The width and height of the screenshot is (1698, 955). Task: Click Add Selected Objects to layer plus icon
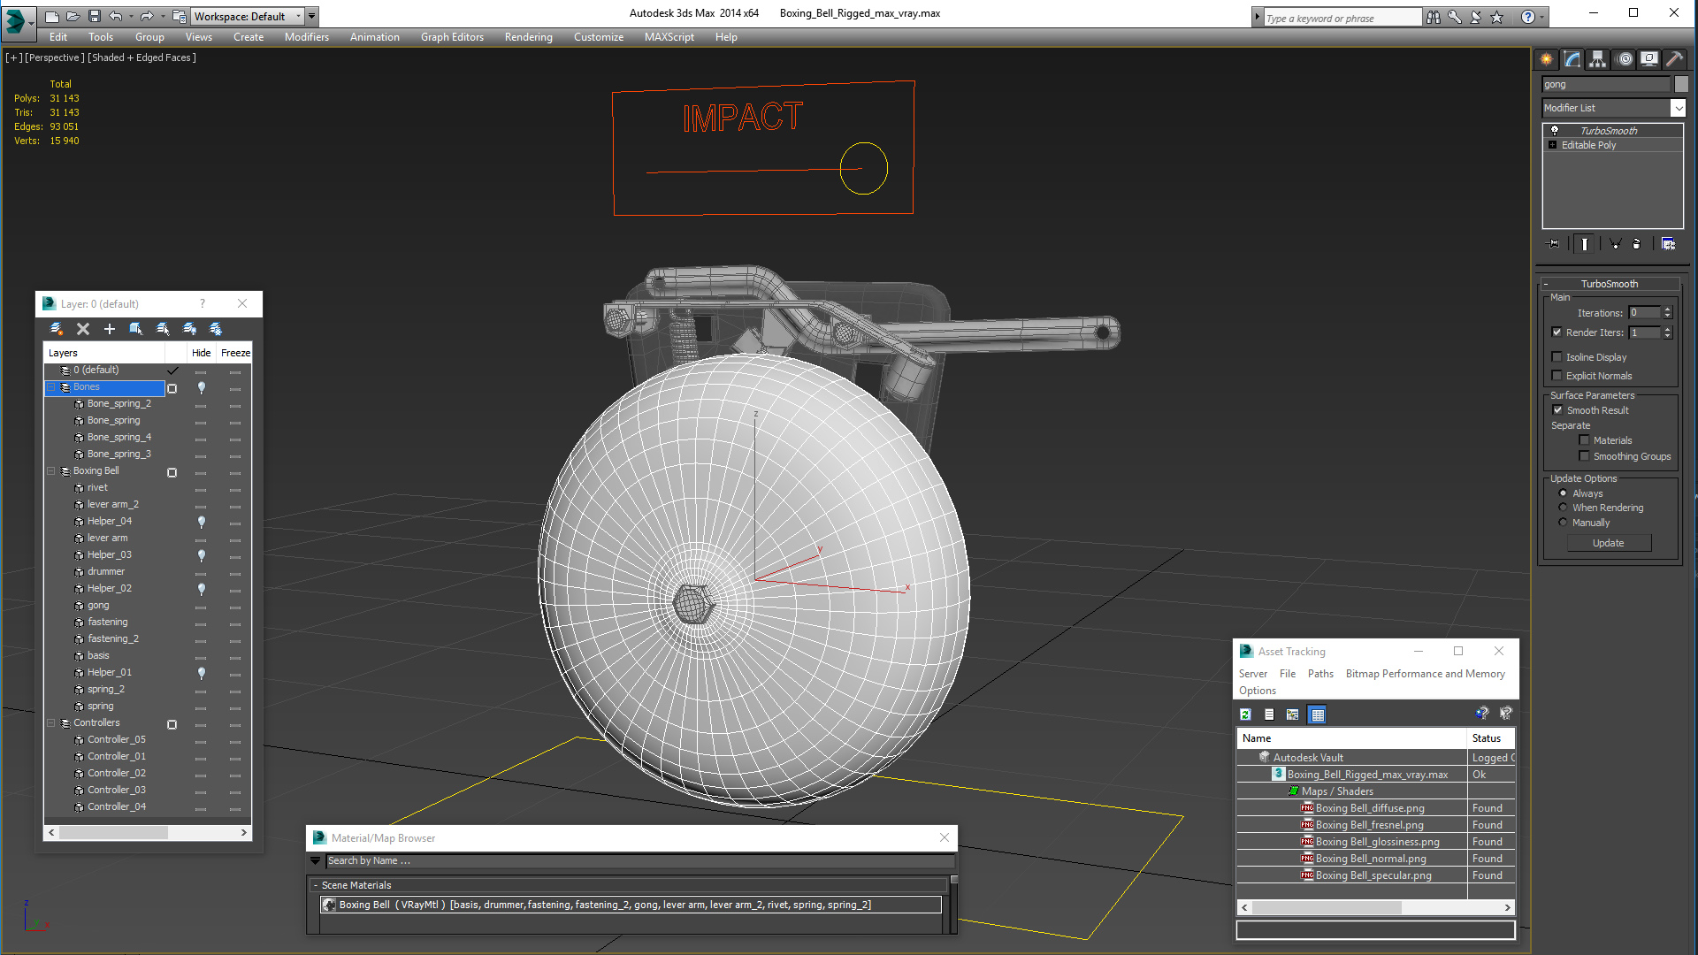point(110,329)
